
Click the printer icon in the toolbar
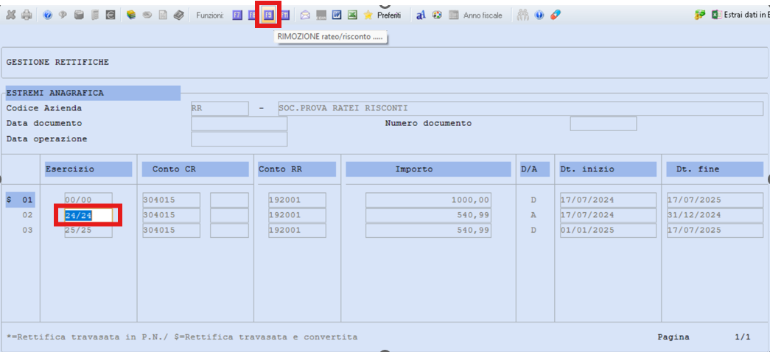click(27, 15)
